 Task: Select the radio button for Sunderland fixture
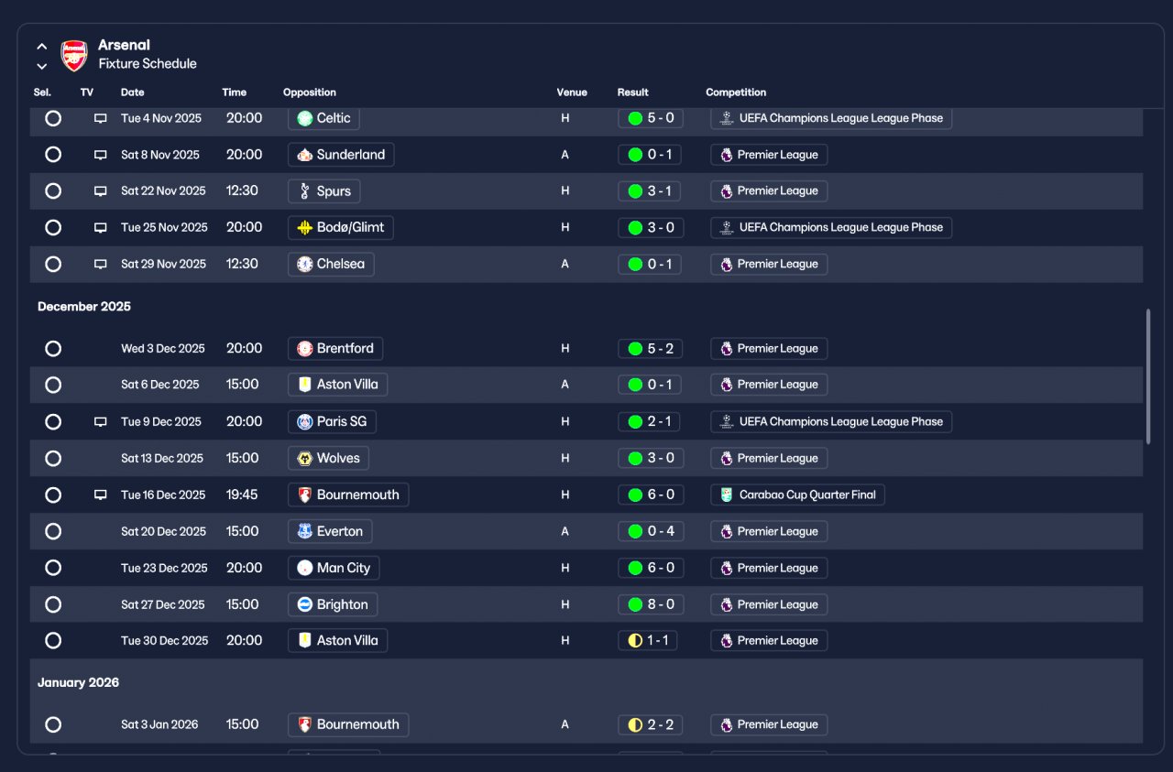coord(53,155)
